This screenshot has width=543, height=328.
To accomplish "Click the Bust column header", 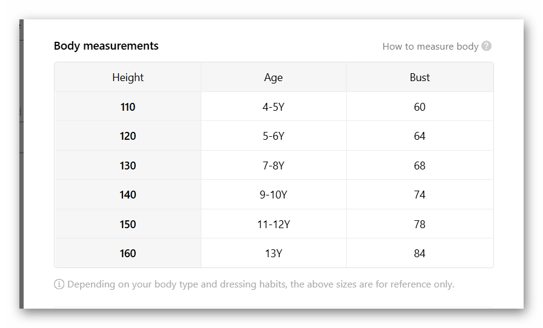I will pyautogui.click(x=419, y=77).
